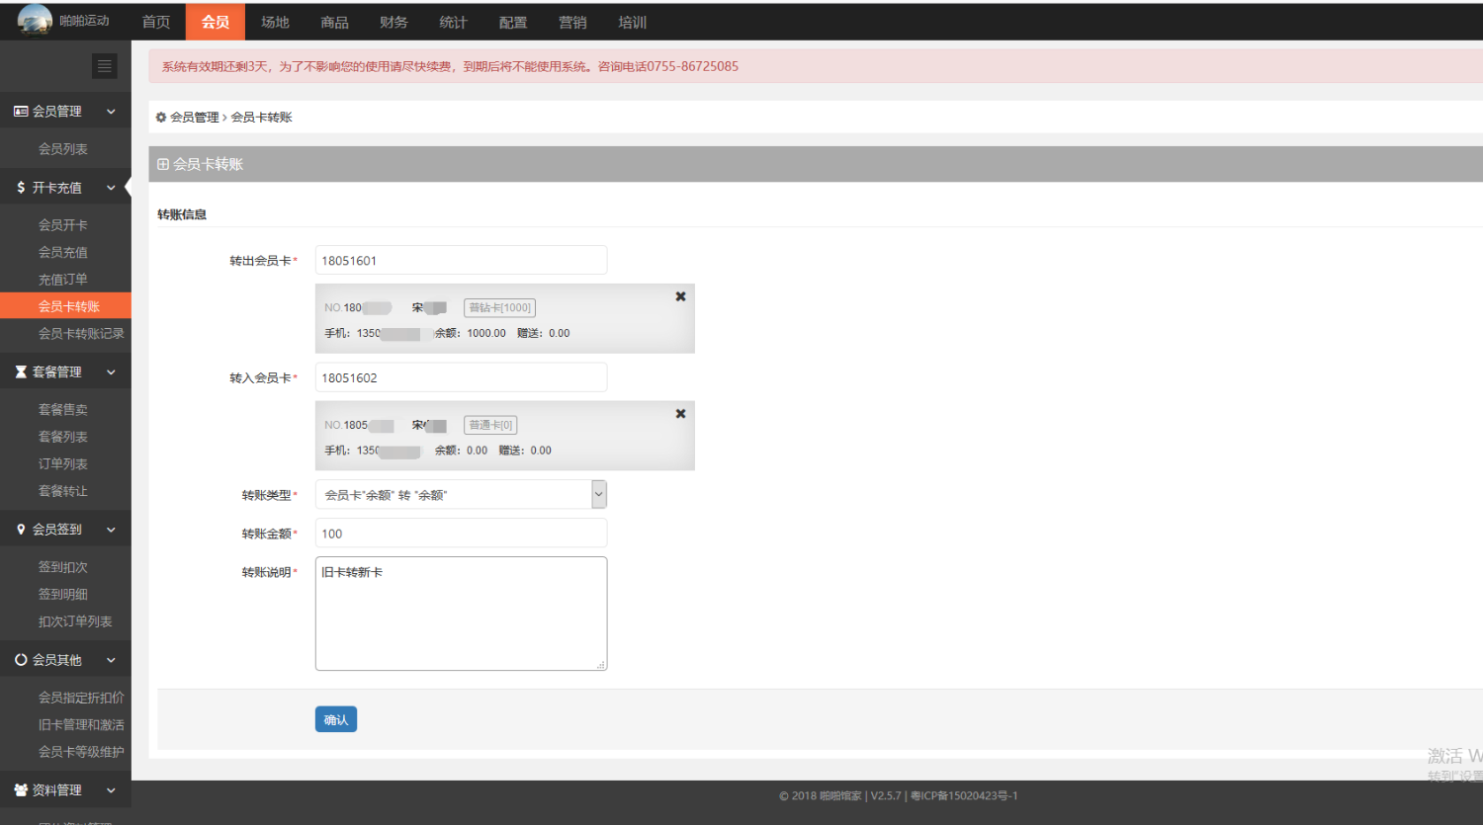Click the sidebar collapse hamburger icon
This screenshot has height=825, width=1483.
tap(104, 66)
